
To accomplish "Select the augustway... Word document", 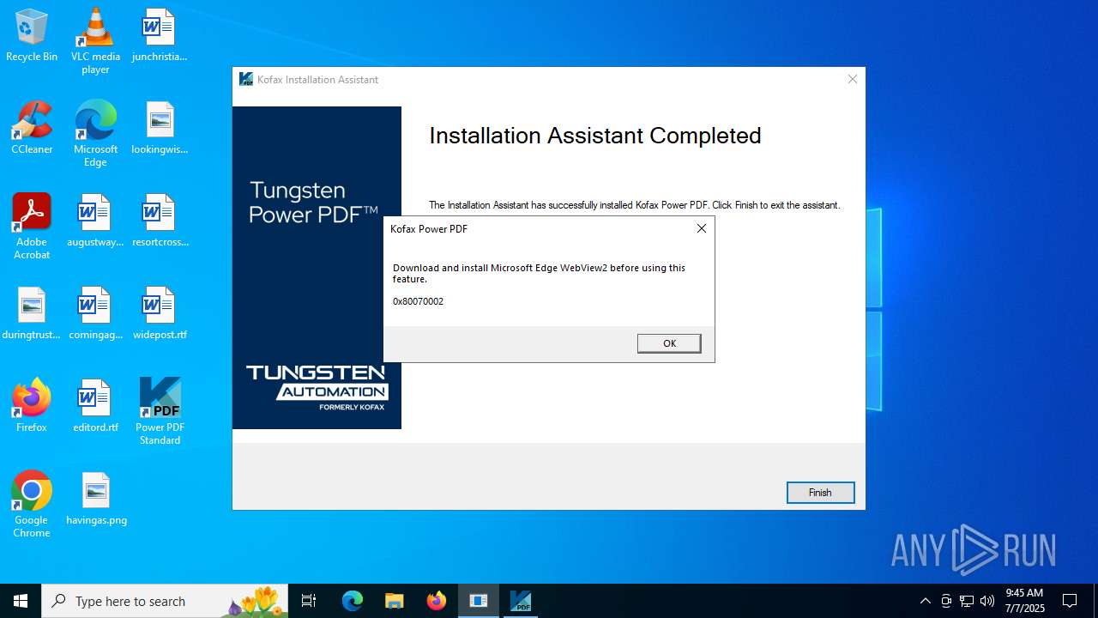I will click(95, 221).
